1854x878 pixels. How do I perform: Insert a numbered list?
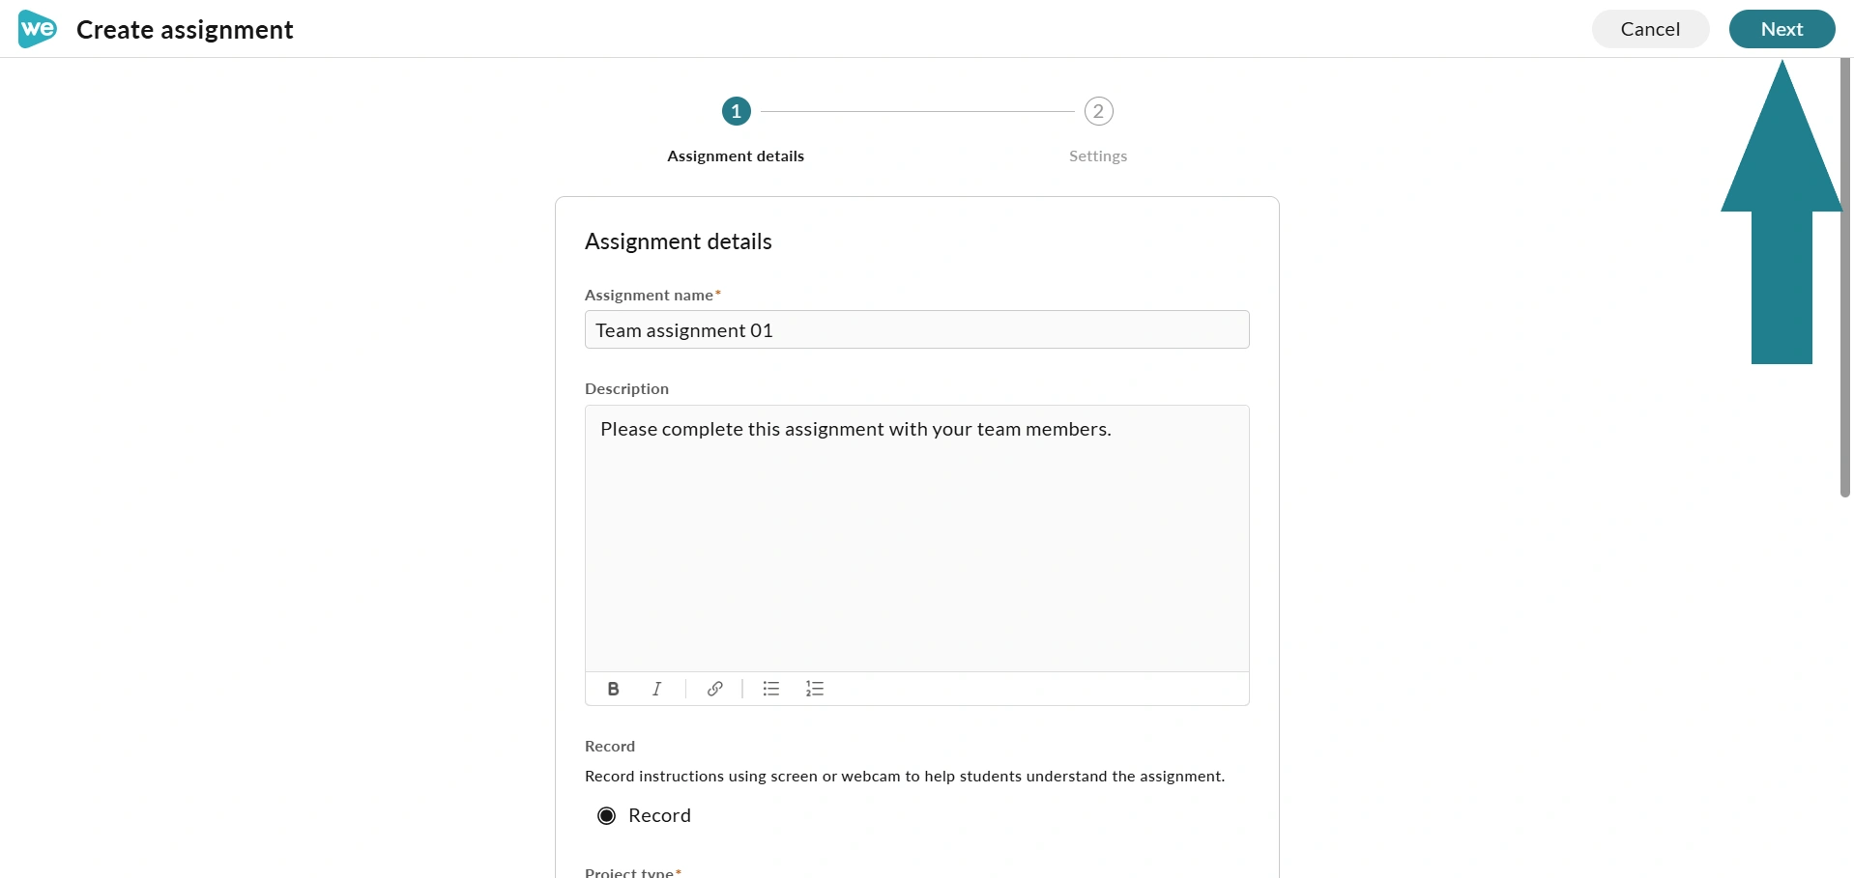click(815, 689)
